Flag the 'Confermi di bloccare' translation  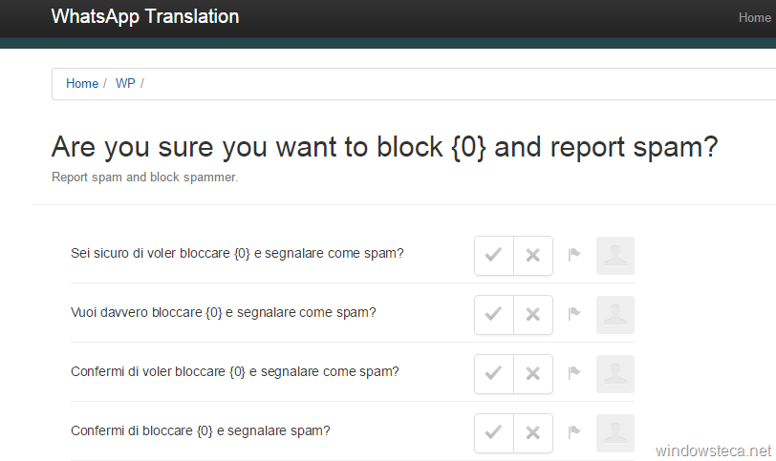(574, 432)
